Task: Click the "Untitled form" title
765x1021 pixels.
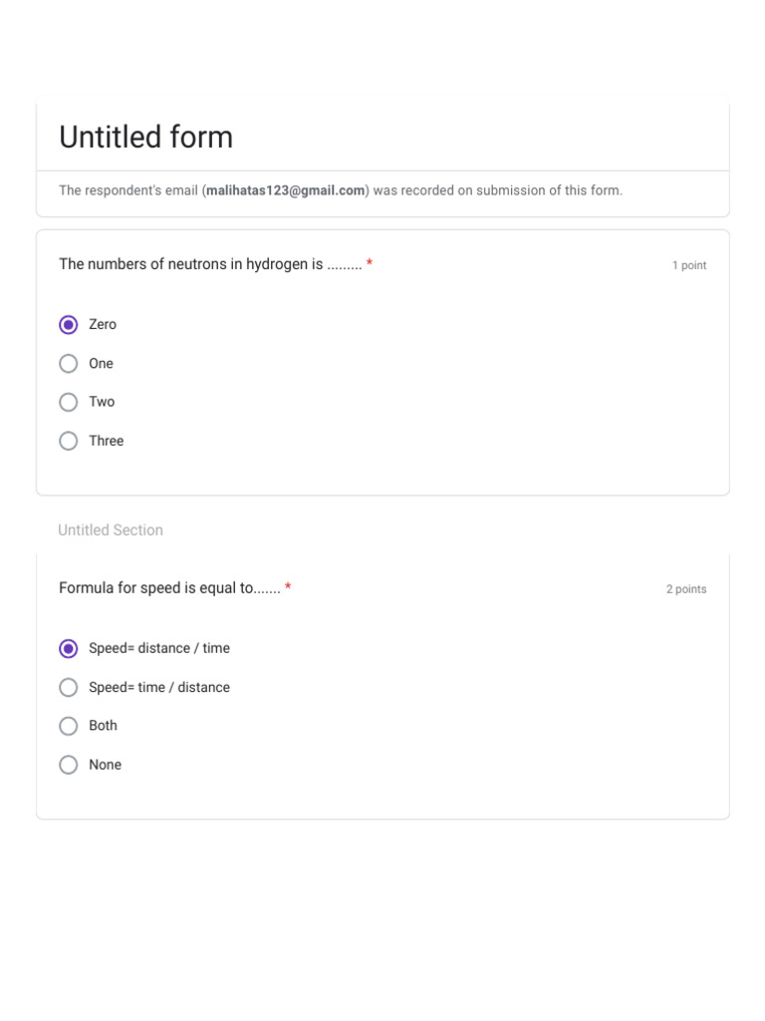Action: point(145,137)
